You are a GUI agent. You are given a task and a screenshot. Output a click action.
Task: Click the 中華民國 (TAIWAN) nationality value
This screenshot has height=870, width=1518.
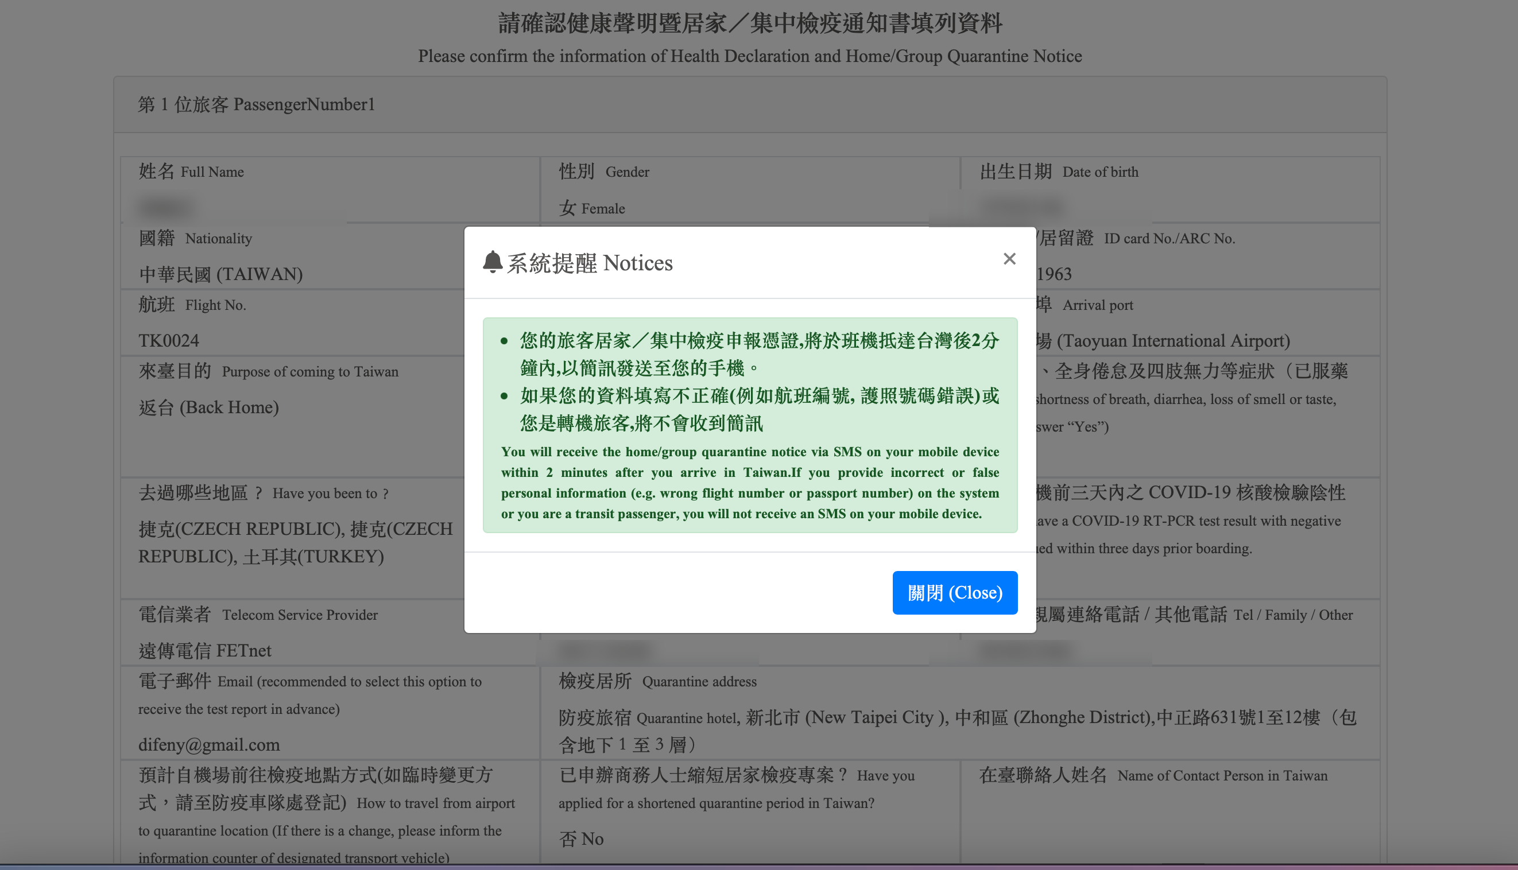(x=220, y=274)
